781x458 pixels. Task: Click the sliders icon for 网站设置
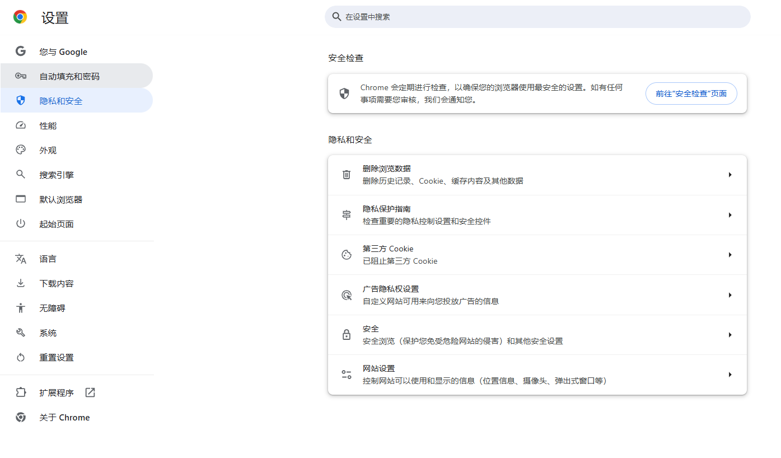point(347,375)
